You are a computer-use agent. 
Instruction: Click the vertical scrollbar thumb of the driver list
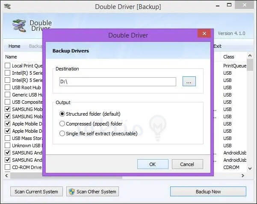250,65
